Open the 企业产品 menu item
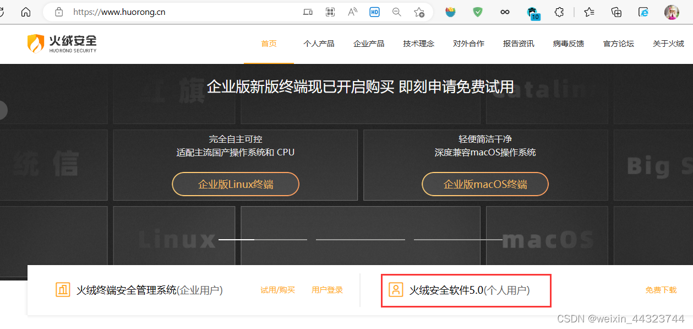This screenshot has width=693, height=329. coord(369,44)
